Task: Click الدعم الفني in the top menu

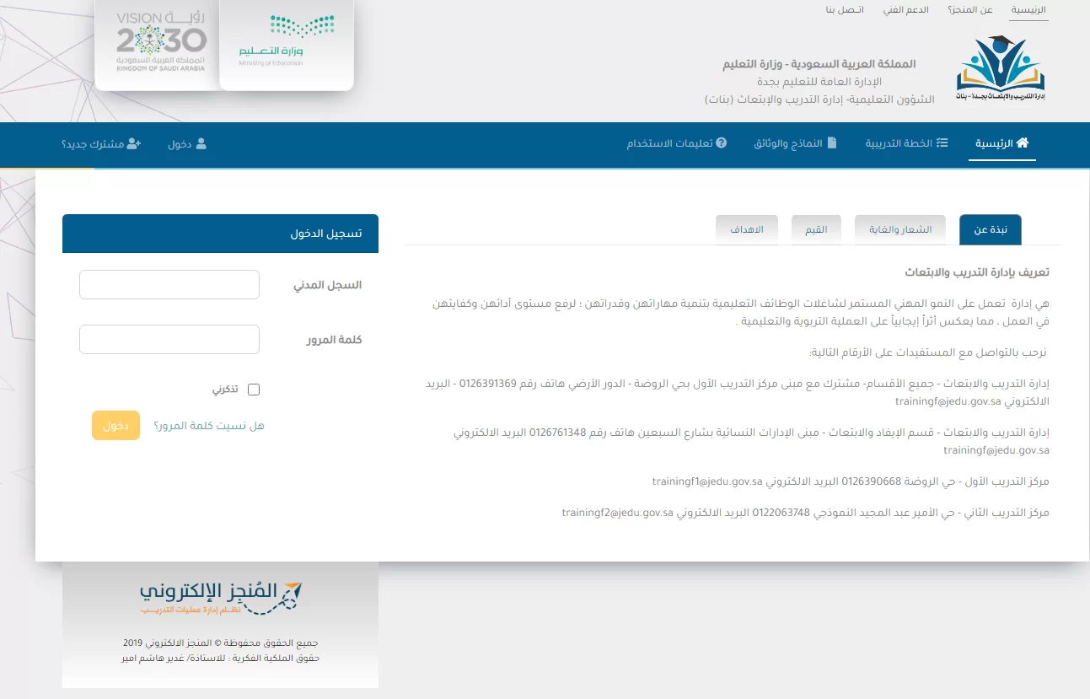Action: pos(907,9)
